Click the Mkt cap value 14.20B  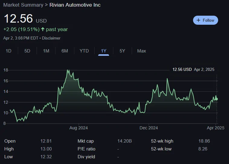tap(124, 141)
